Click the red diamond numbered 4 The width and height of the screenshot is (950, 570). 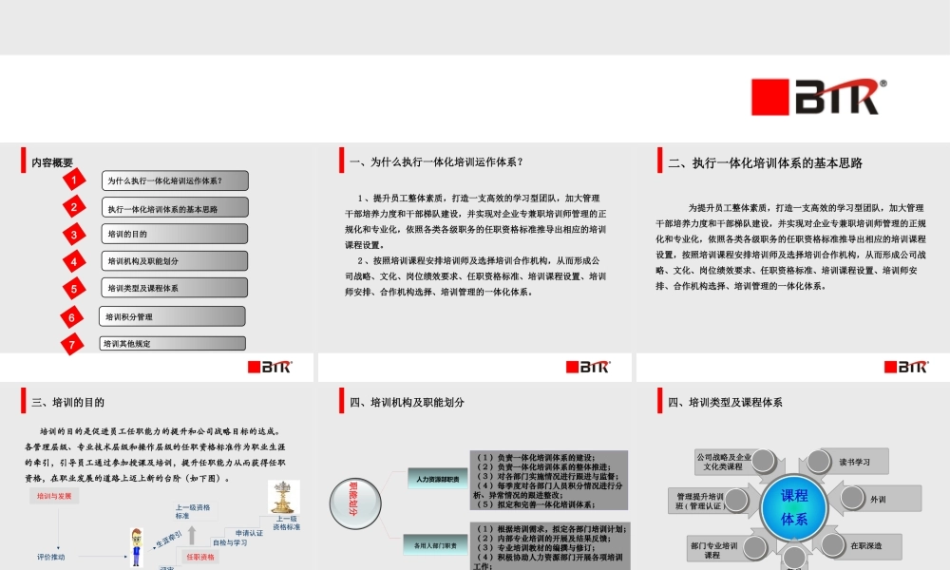74,261
